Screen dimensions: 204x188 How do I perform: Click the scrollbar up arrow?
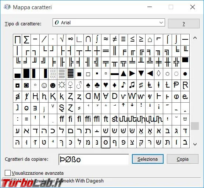click(x=195, y=38)
